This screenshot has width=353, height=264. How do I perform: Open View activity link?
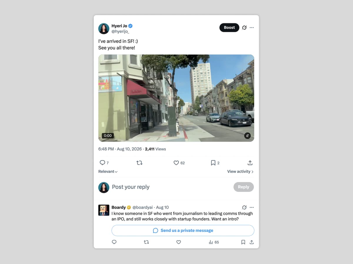click(240, 172)
